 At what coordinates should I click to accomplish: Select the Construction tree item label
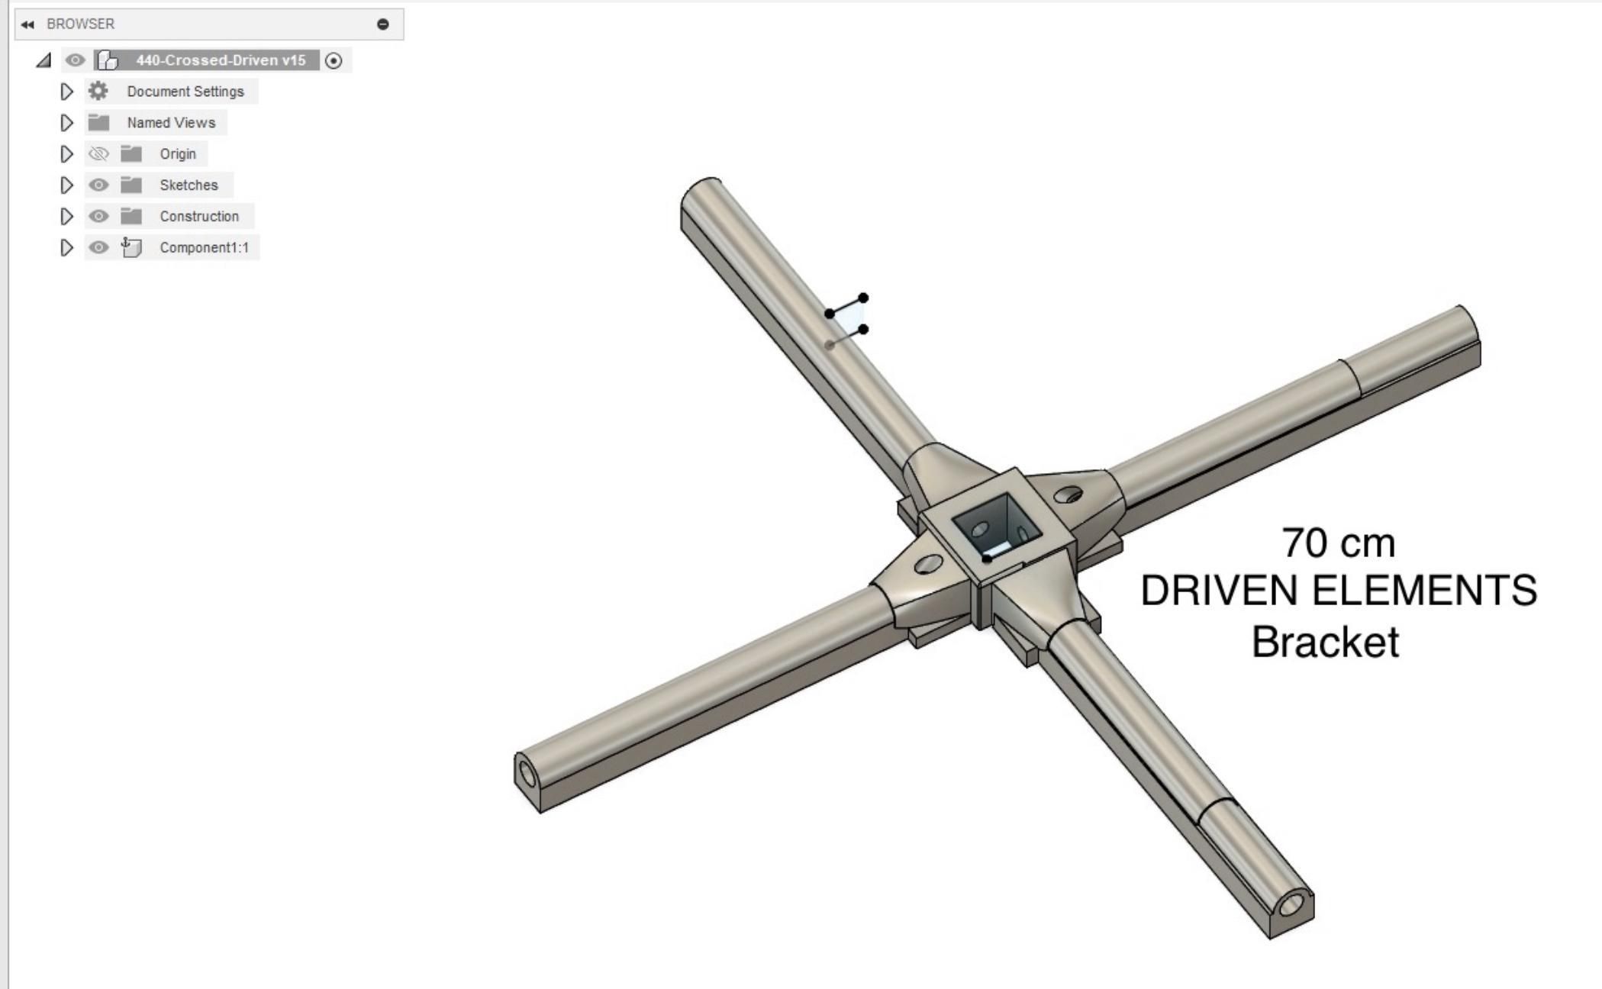[x=199, y=217]
